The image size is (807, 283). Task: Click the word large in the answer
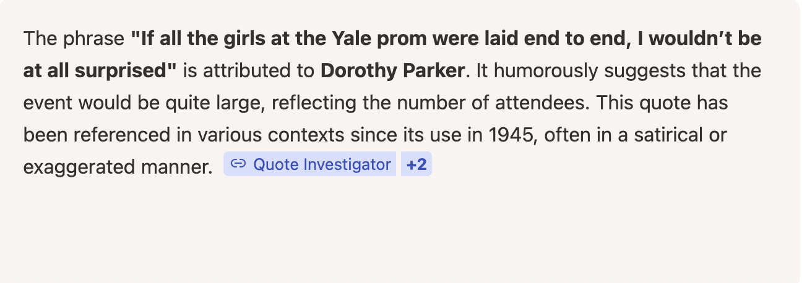click(245, 102)
